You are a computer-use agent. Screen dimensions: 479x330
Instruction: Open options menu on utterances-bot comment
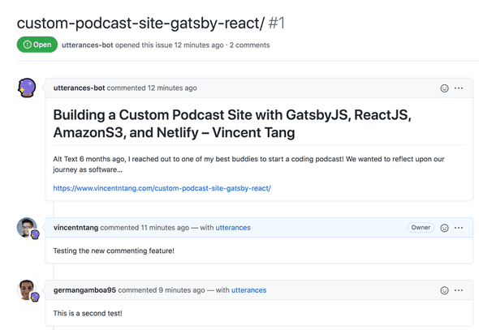coord(459,88)
